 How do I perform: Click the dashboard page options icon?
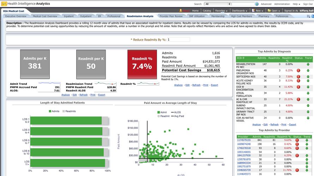308,16
